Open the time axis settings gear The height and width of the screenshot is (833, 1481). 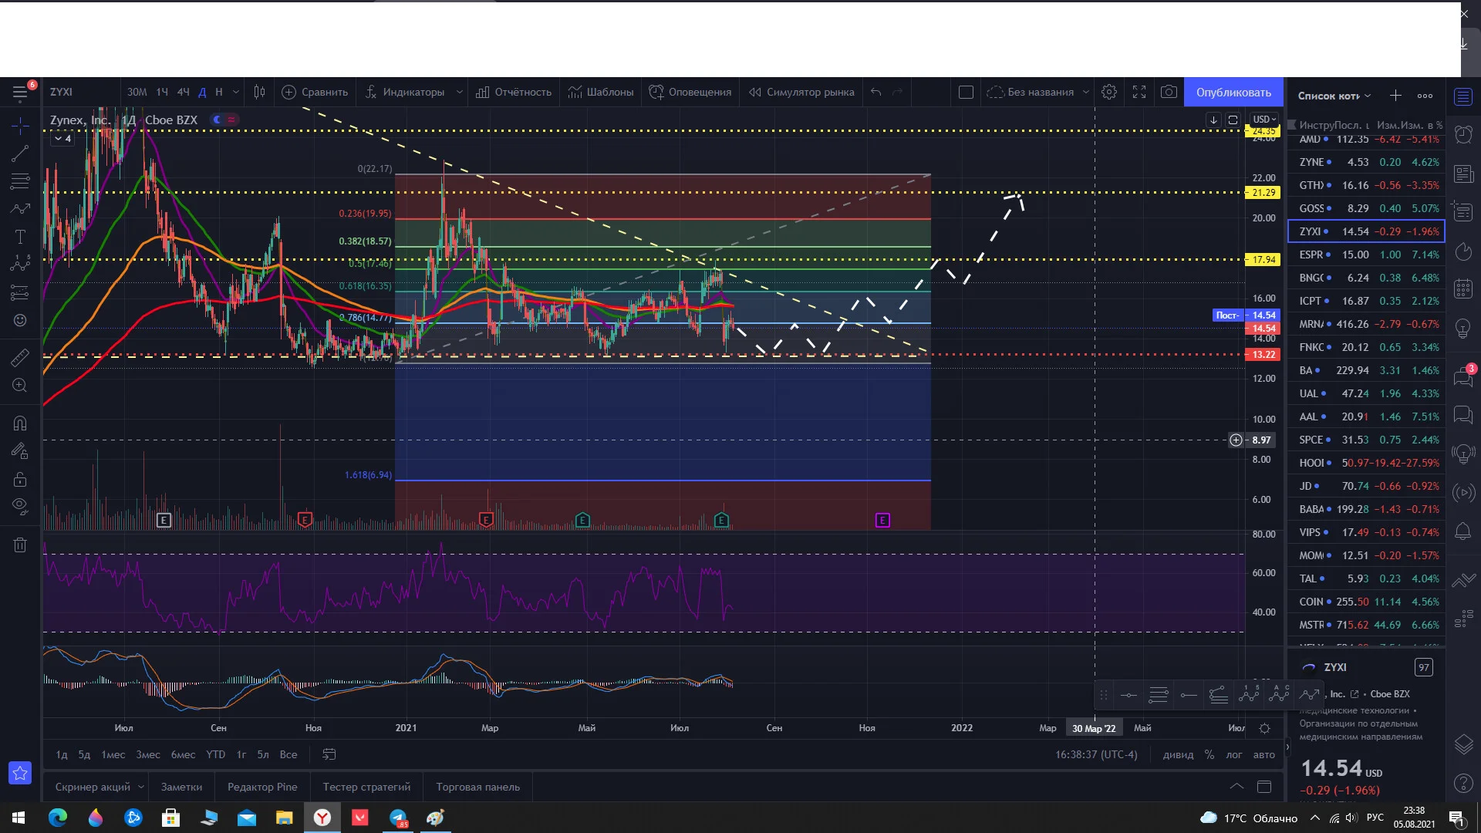click(1264, 729)
